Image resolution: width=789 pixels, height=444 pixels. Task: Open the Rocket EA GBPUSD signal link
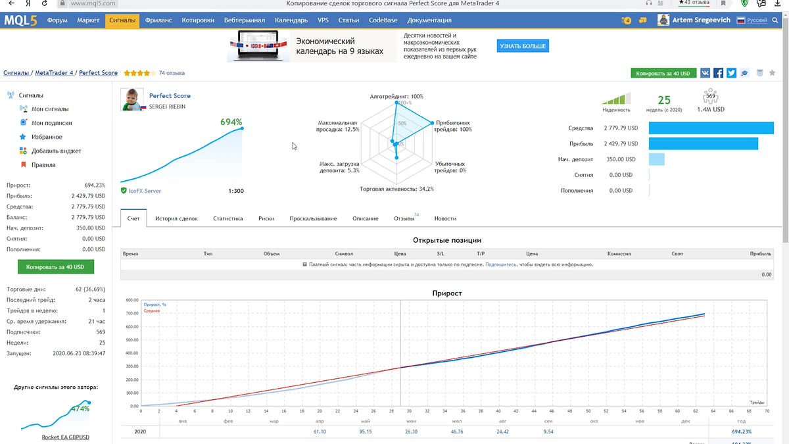(x=66, y=437)
